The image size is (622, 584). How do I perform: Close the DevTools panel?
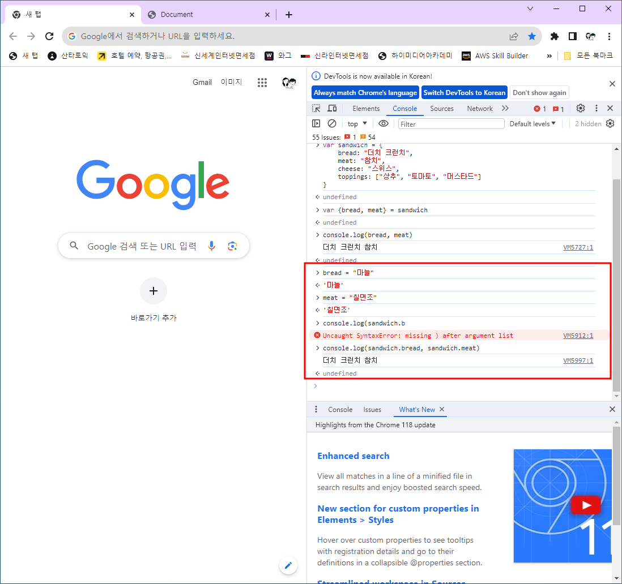[x=610, y=108]
